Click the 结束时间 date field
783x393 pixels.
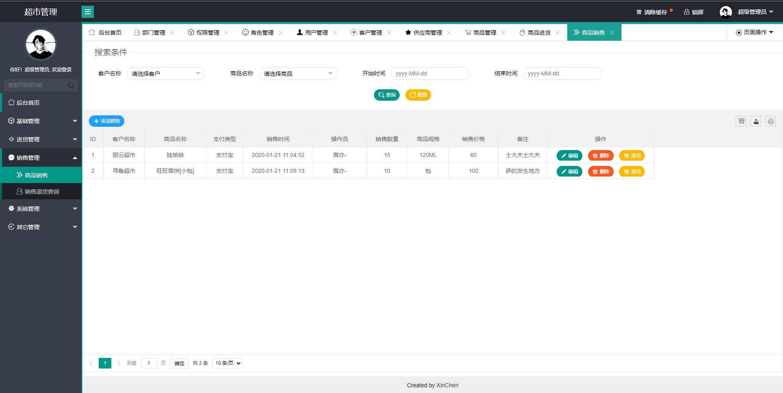pyautogui.click(x=562, y=73)
